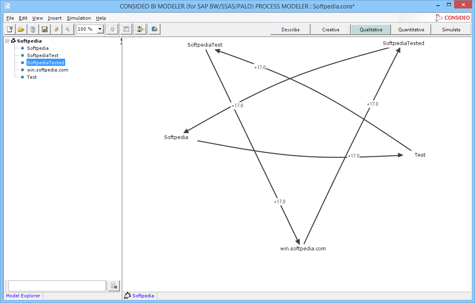Open an existing model file
The height and width of the screenshot is (303, 475).
21,29
